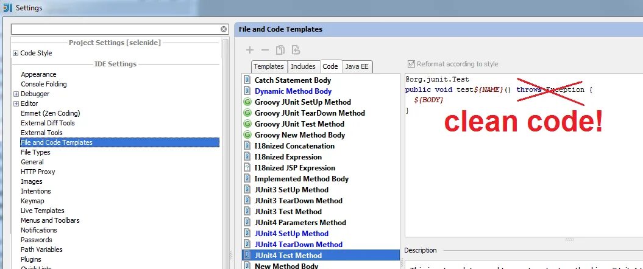Click the Groovy JUnit SetUp Method icon
Image resolution: width=643 pixels, height=269 pixels.
coord(247,102)
